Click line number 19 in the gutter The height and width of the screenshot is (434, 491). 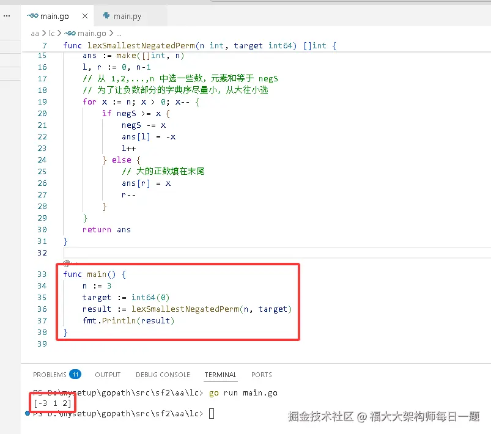[x=42, y=102]
